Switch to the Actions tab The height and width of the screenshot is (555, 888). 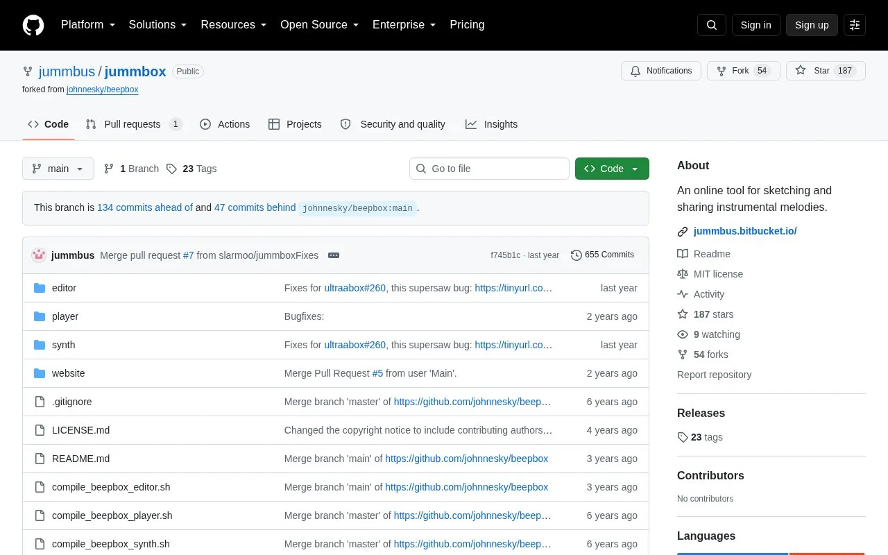225,124
